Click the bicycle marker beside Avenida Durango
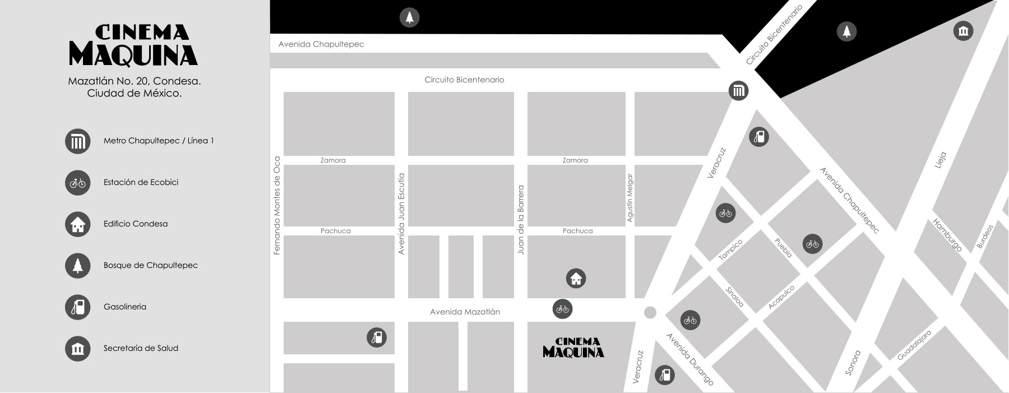The height and width of the screenshot is (393, 1009). 690,320
